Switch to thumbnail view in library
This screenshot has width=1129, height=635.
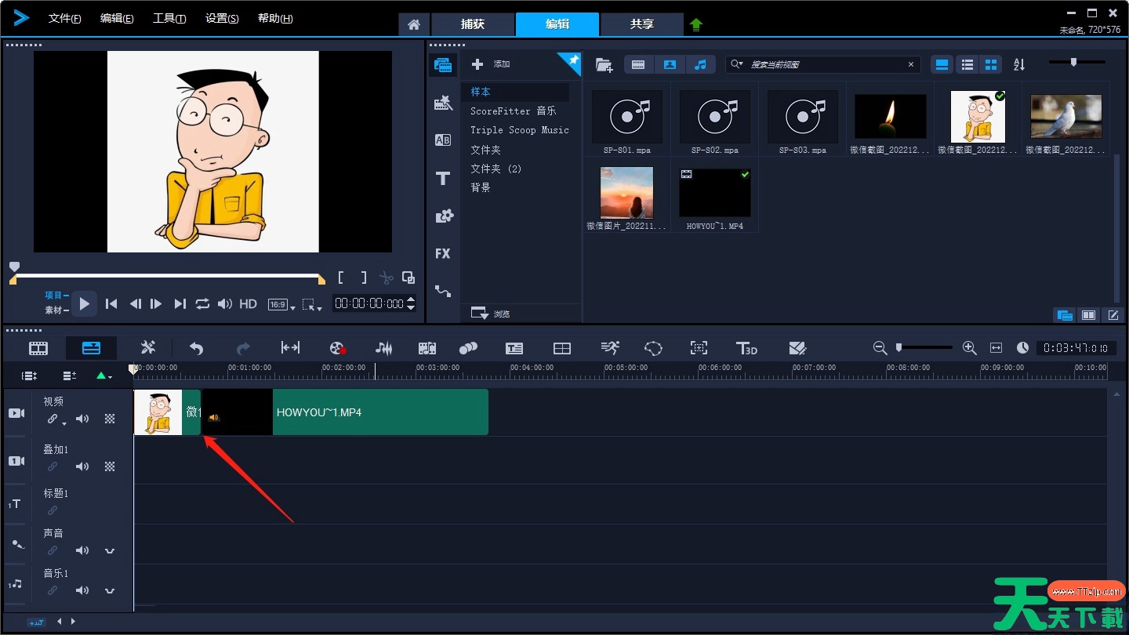pyautogui.click(x=991, y=64)
